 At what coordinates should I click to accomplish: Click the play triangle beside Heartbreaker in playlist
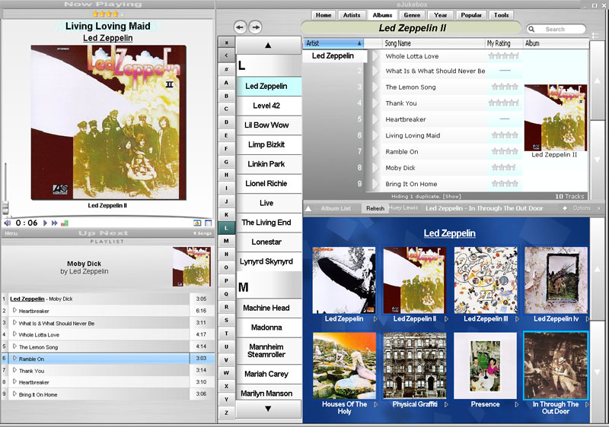(x=14, y=310)
